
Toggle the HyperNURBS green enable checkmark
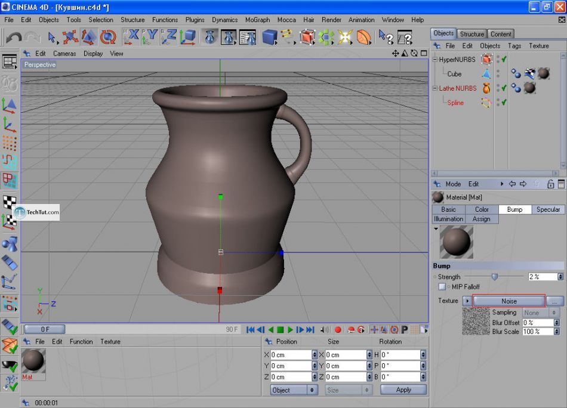504,59
